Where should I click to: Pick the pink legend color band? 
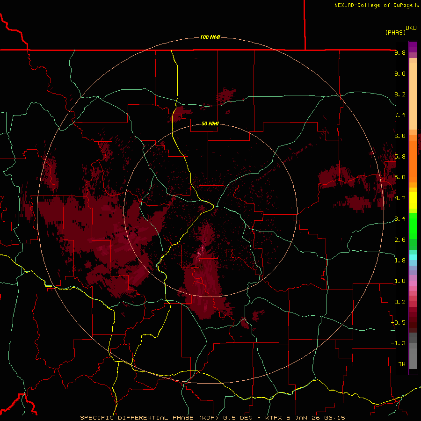tap(413, 283)
